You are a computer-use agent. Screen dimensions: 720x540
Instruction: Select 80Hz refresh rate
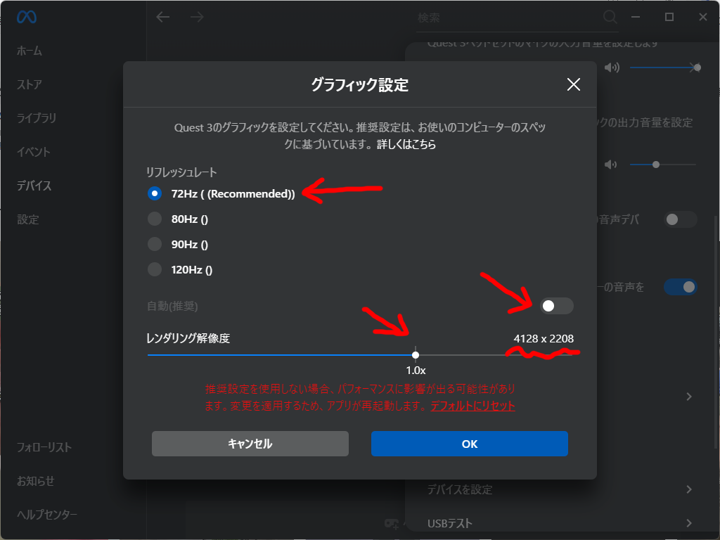(154, 219)
